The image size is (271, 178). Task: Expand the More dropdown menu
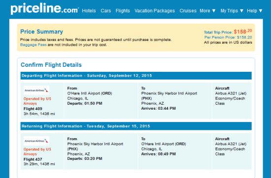tap(207, 11)
